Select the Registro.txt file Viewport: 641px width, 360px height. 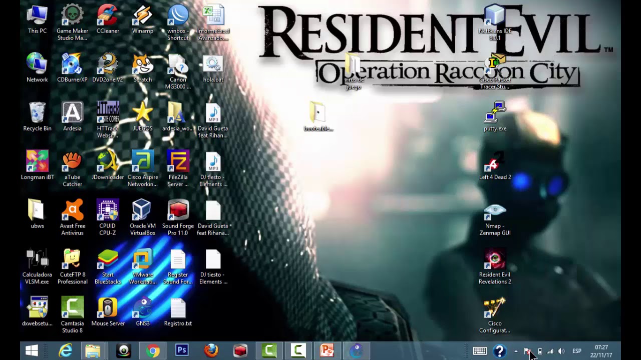[x=178, y=312]
